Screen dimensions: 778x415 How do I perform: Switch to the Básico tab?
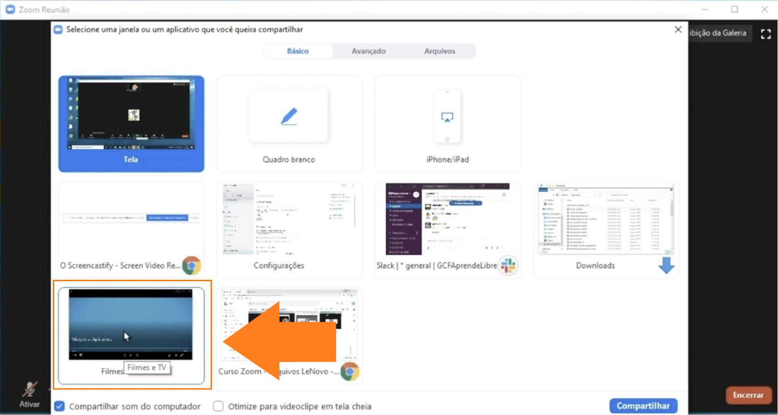click(298, 51)
